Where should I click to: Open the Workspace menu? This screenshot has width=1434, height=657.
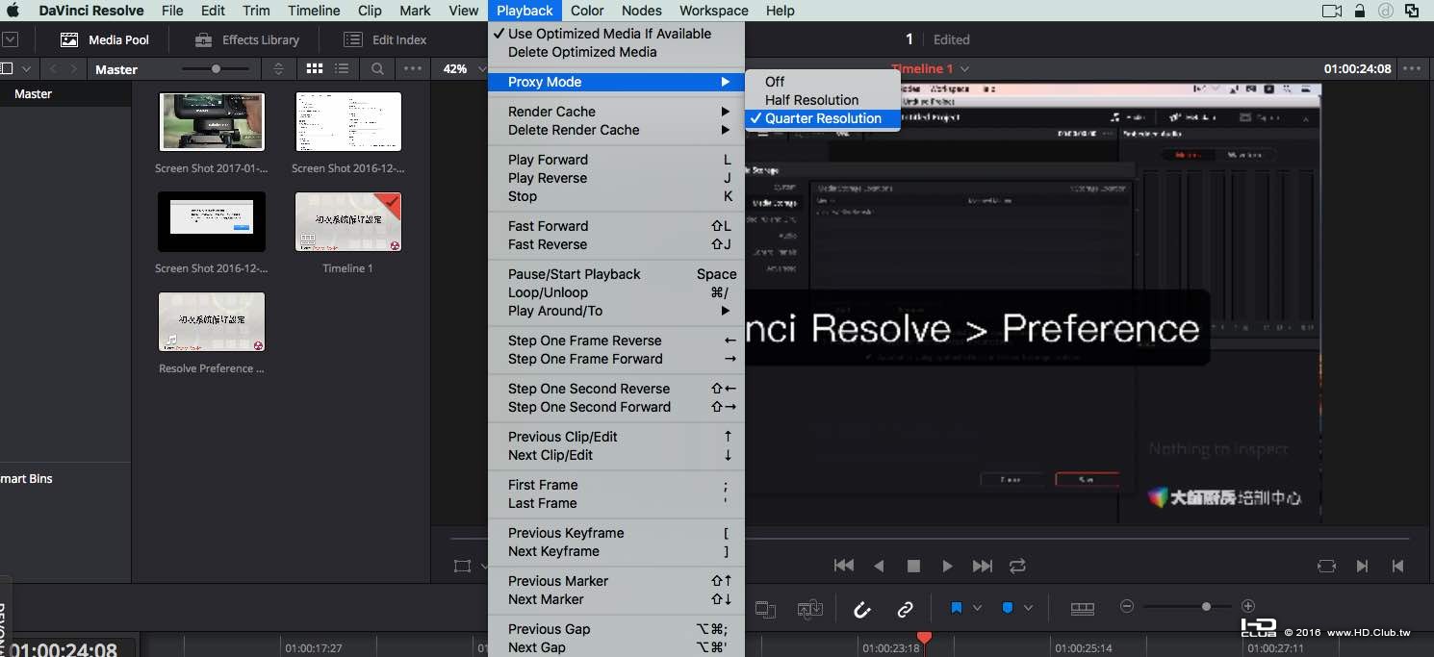tap(713, 11)
